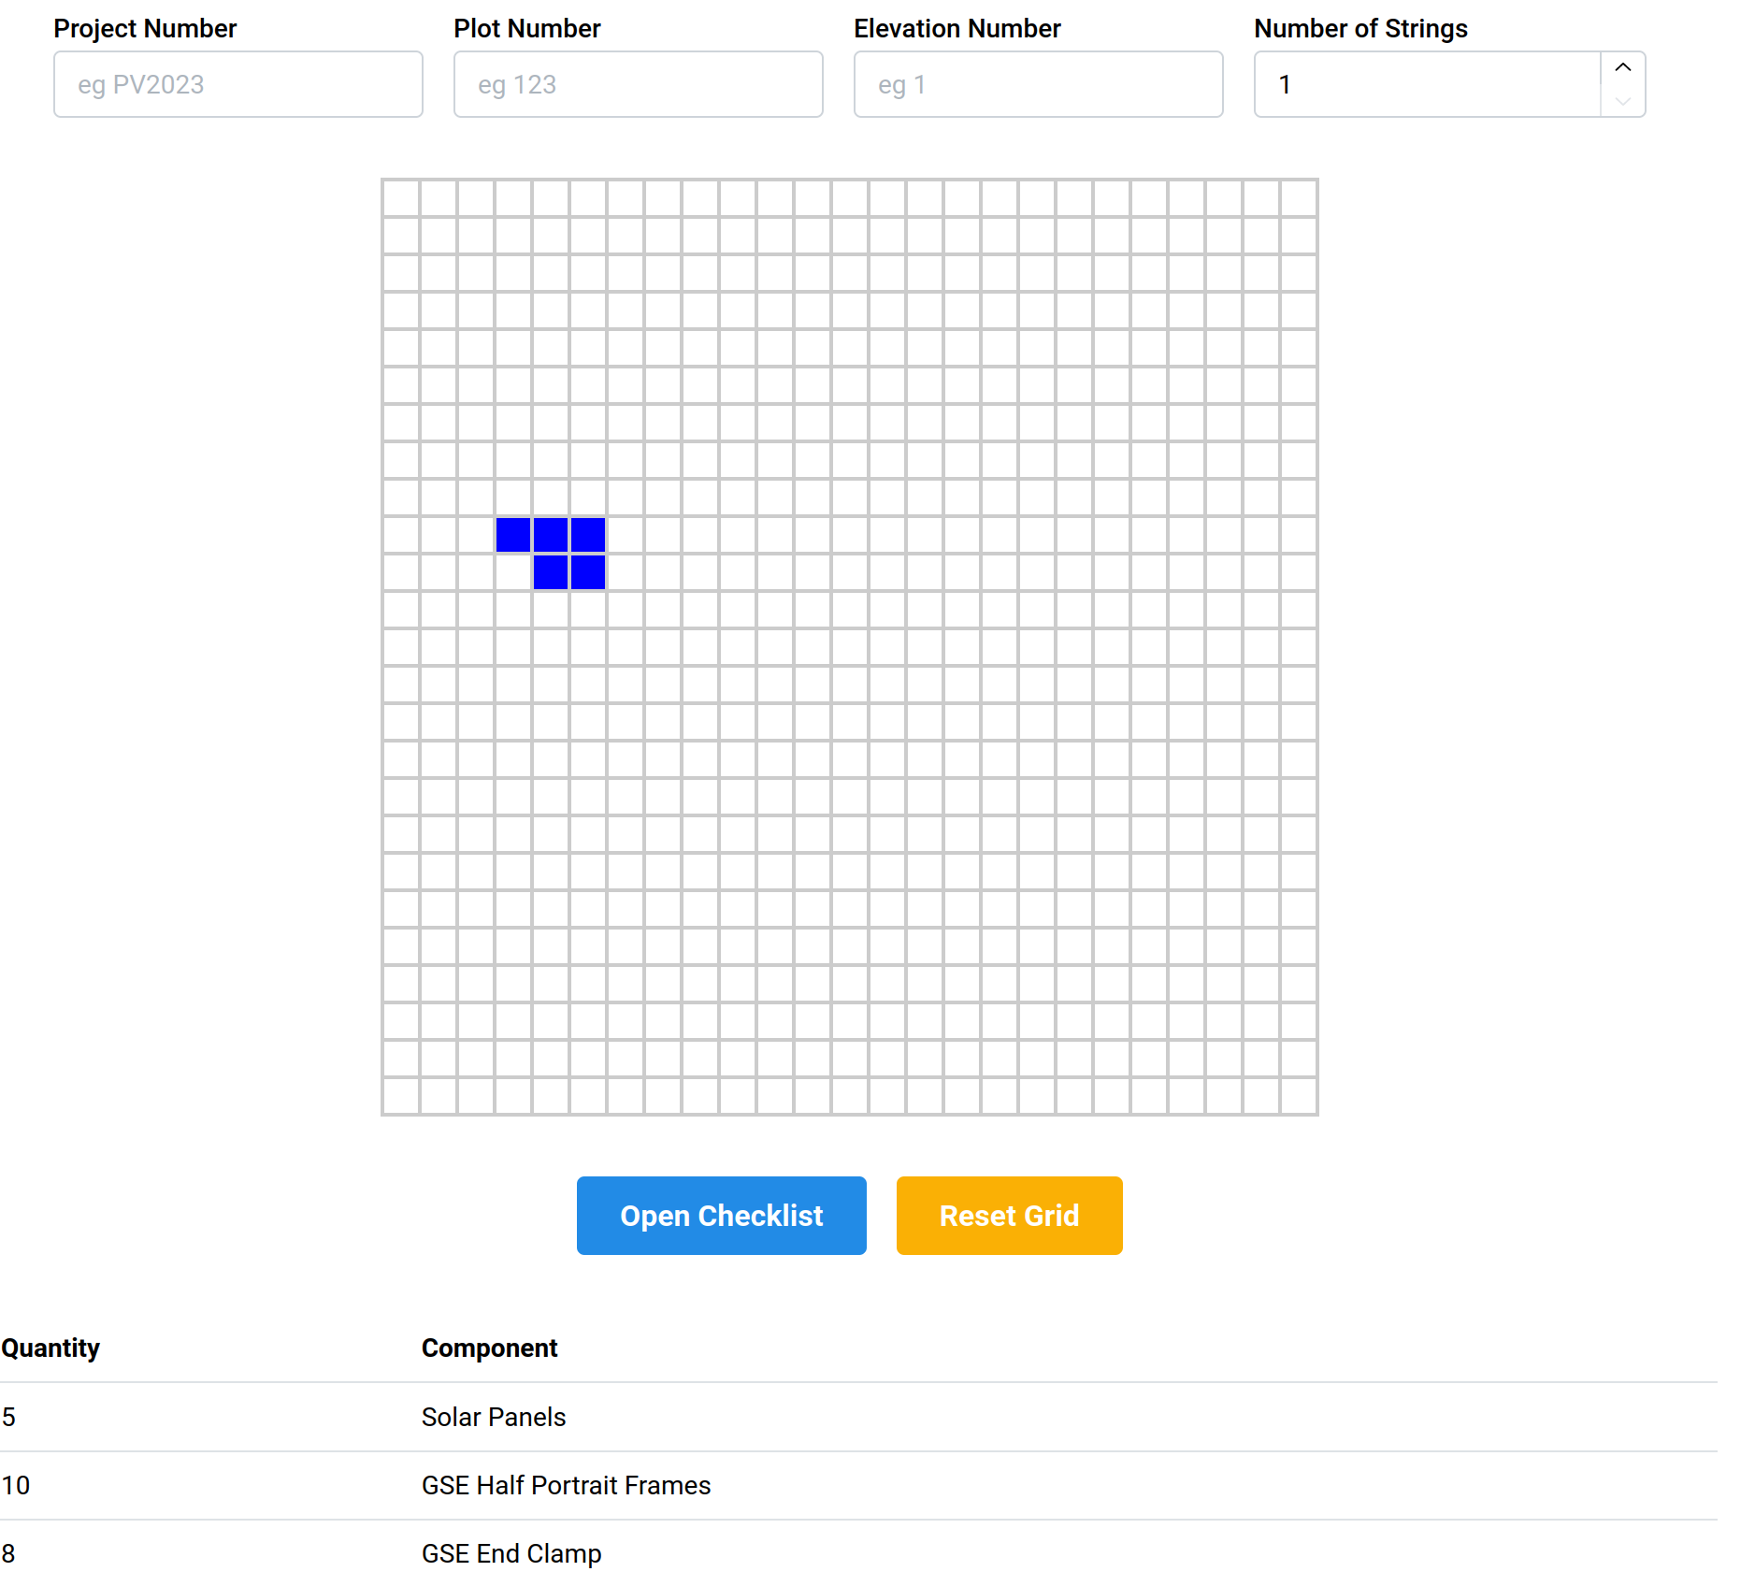Reset the panel layout with Reset Grid
Image resolution: width=1755 pixels, height=1586 pixels.
tap(1009, 1216)
